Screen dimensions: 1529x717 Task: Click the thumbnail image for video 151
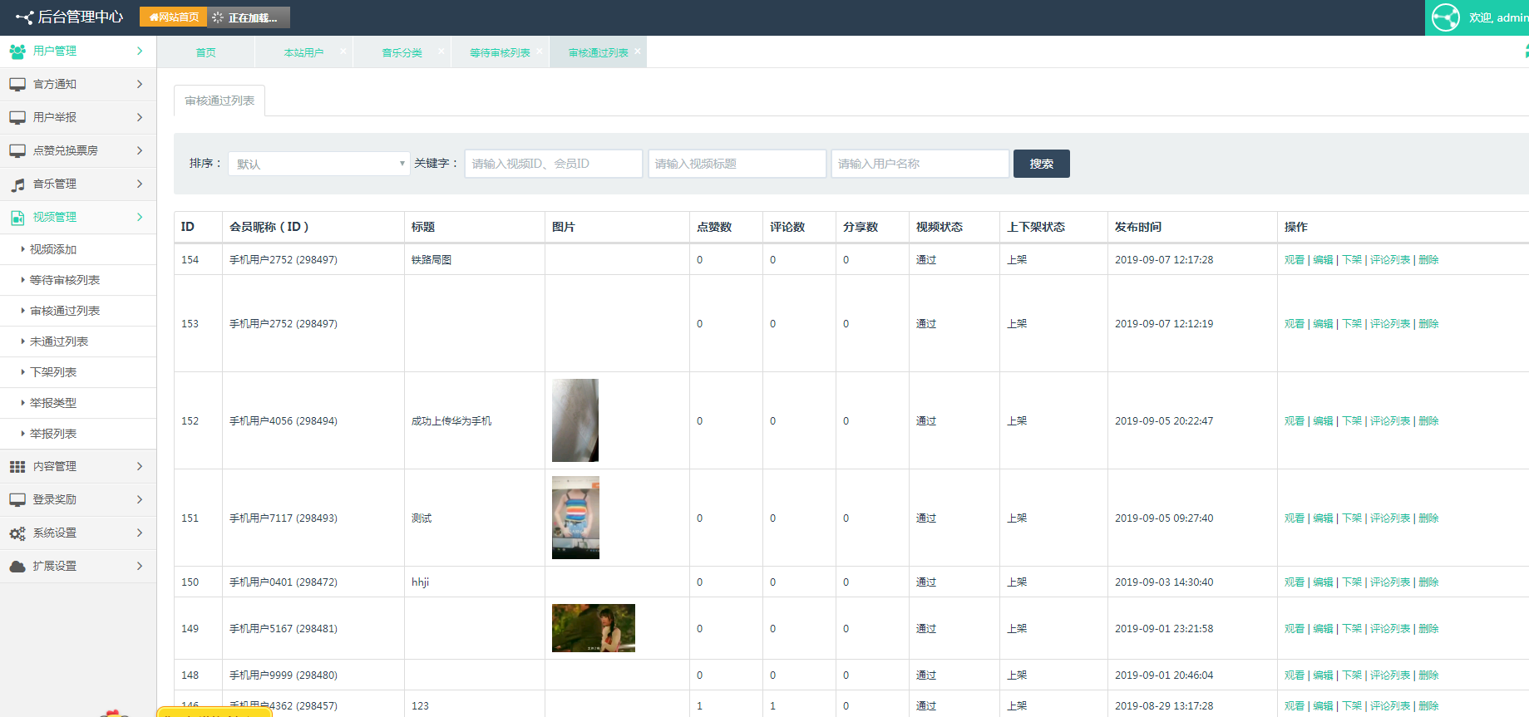point(575,518)
